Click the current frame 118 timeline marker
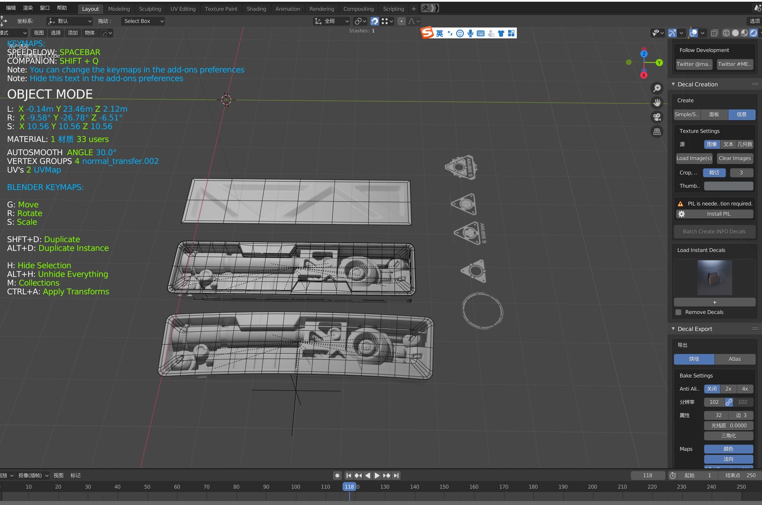762x505 pixels. 349,487
